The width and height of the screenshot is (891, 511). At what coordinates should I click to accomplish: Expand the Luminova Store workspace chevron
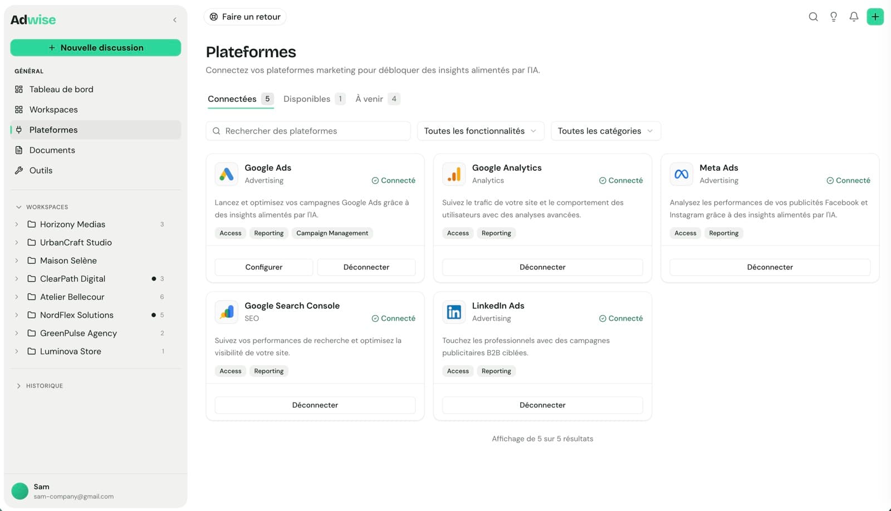point(17,351)
